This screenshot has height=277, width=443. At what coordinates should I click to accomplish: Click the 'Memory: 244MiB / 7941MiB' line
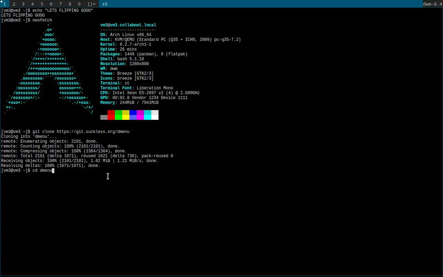click(x=129, y=102)
